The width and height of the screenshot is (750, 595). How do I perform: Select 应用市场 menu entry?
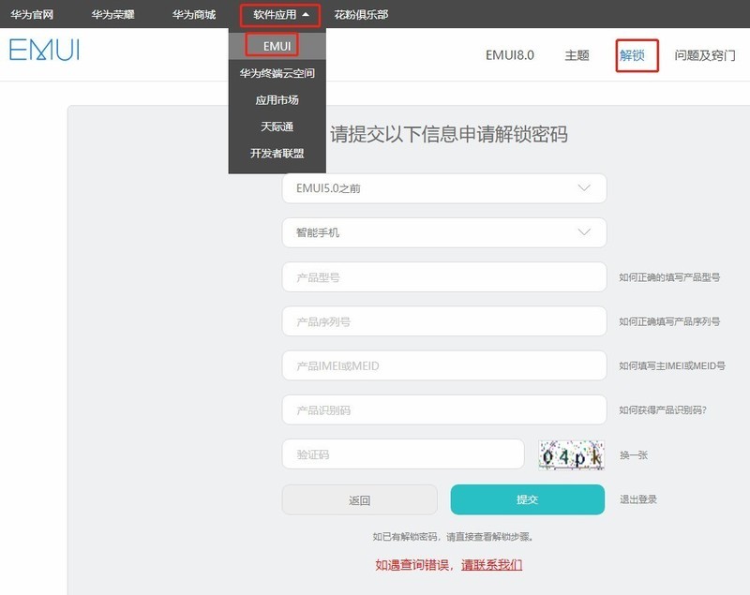tap(277, 100)
